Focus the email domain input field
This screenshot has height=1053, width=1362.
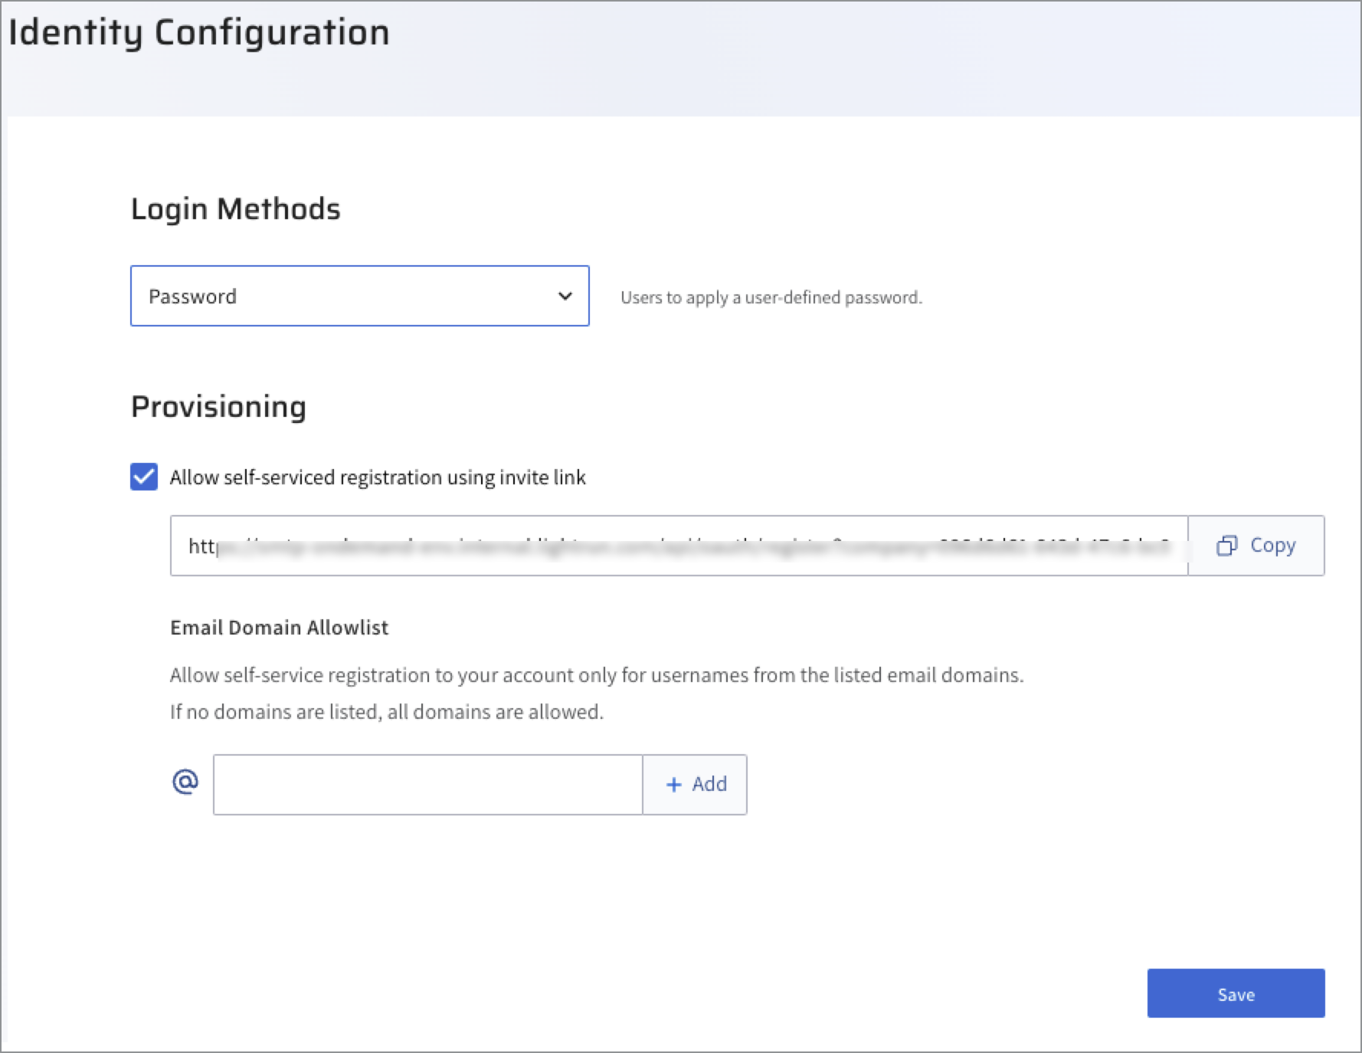pyautogui.click(x=427, y=785)
